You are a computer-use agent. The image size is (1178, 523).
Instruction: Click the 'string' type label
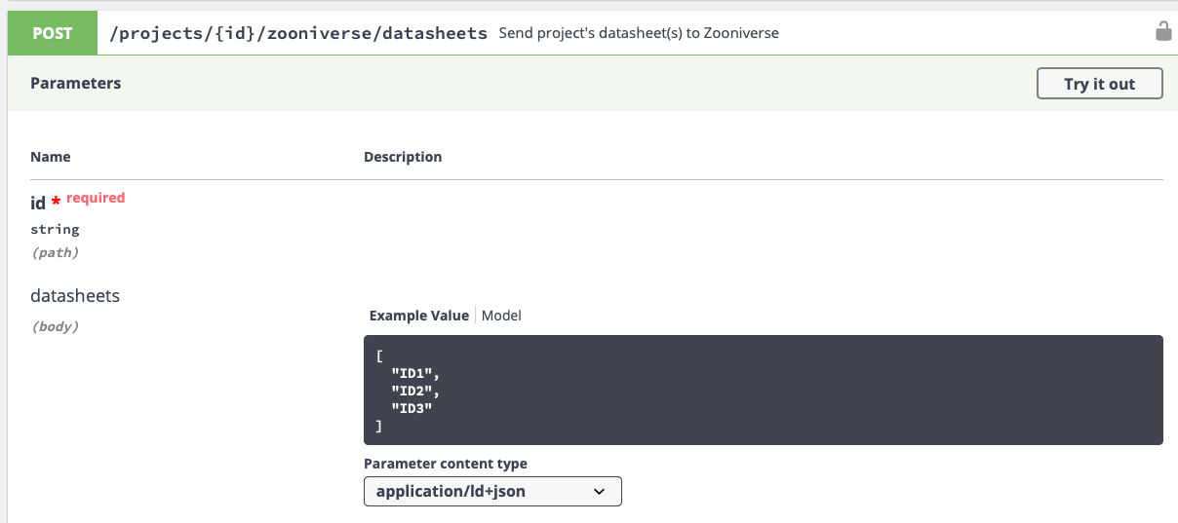55,230
